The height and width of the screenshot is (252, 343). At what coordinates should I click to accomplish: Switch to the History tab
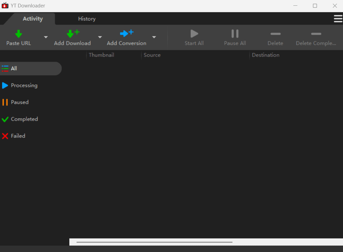click(x=87, y=19)
